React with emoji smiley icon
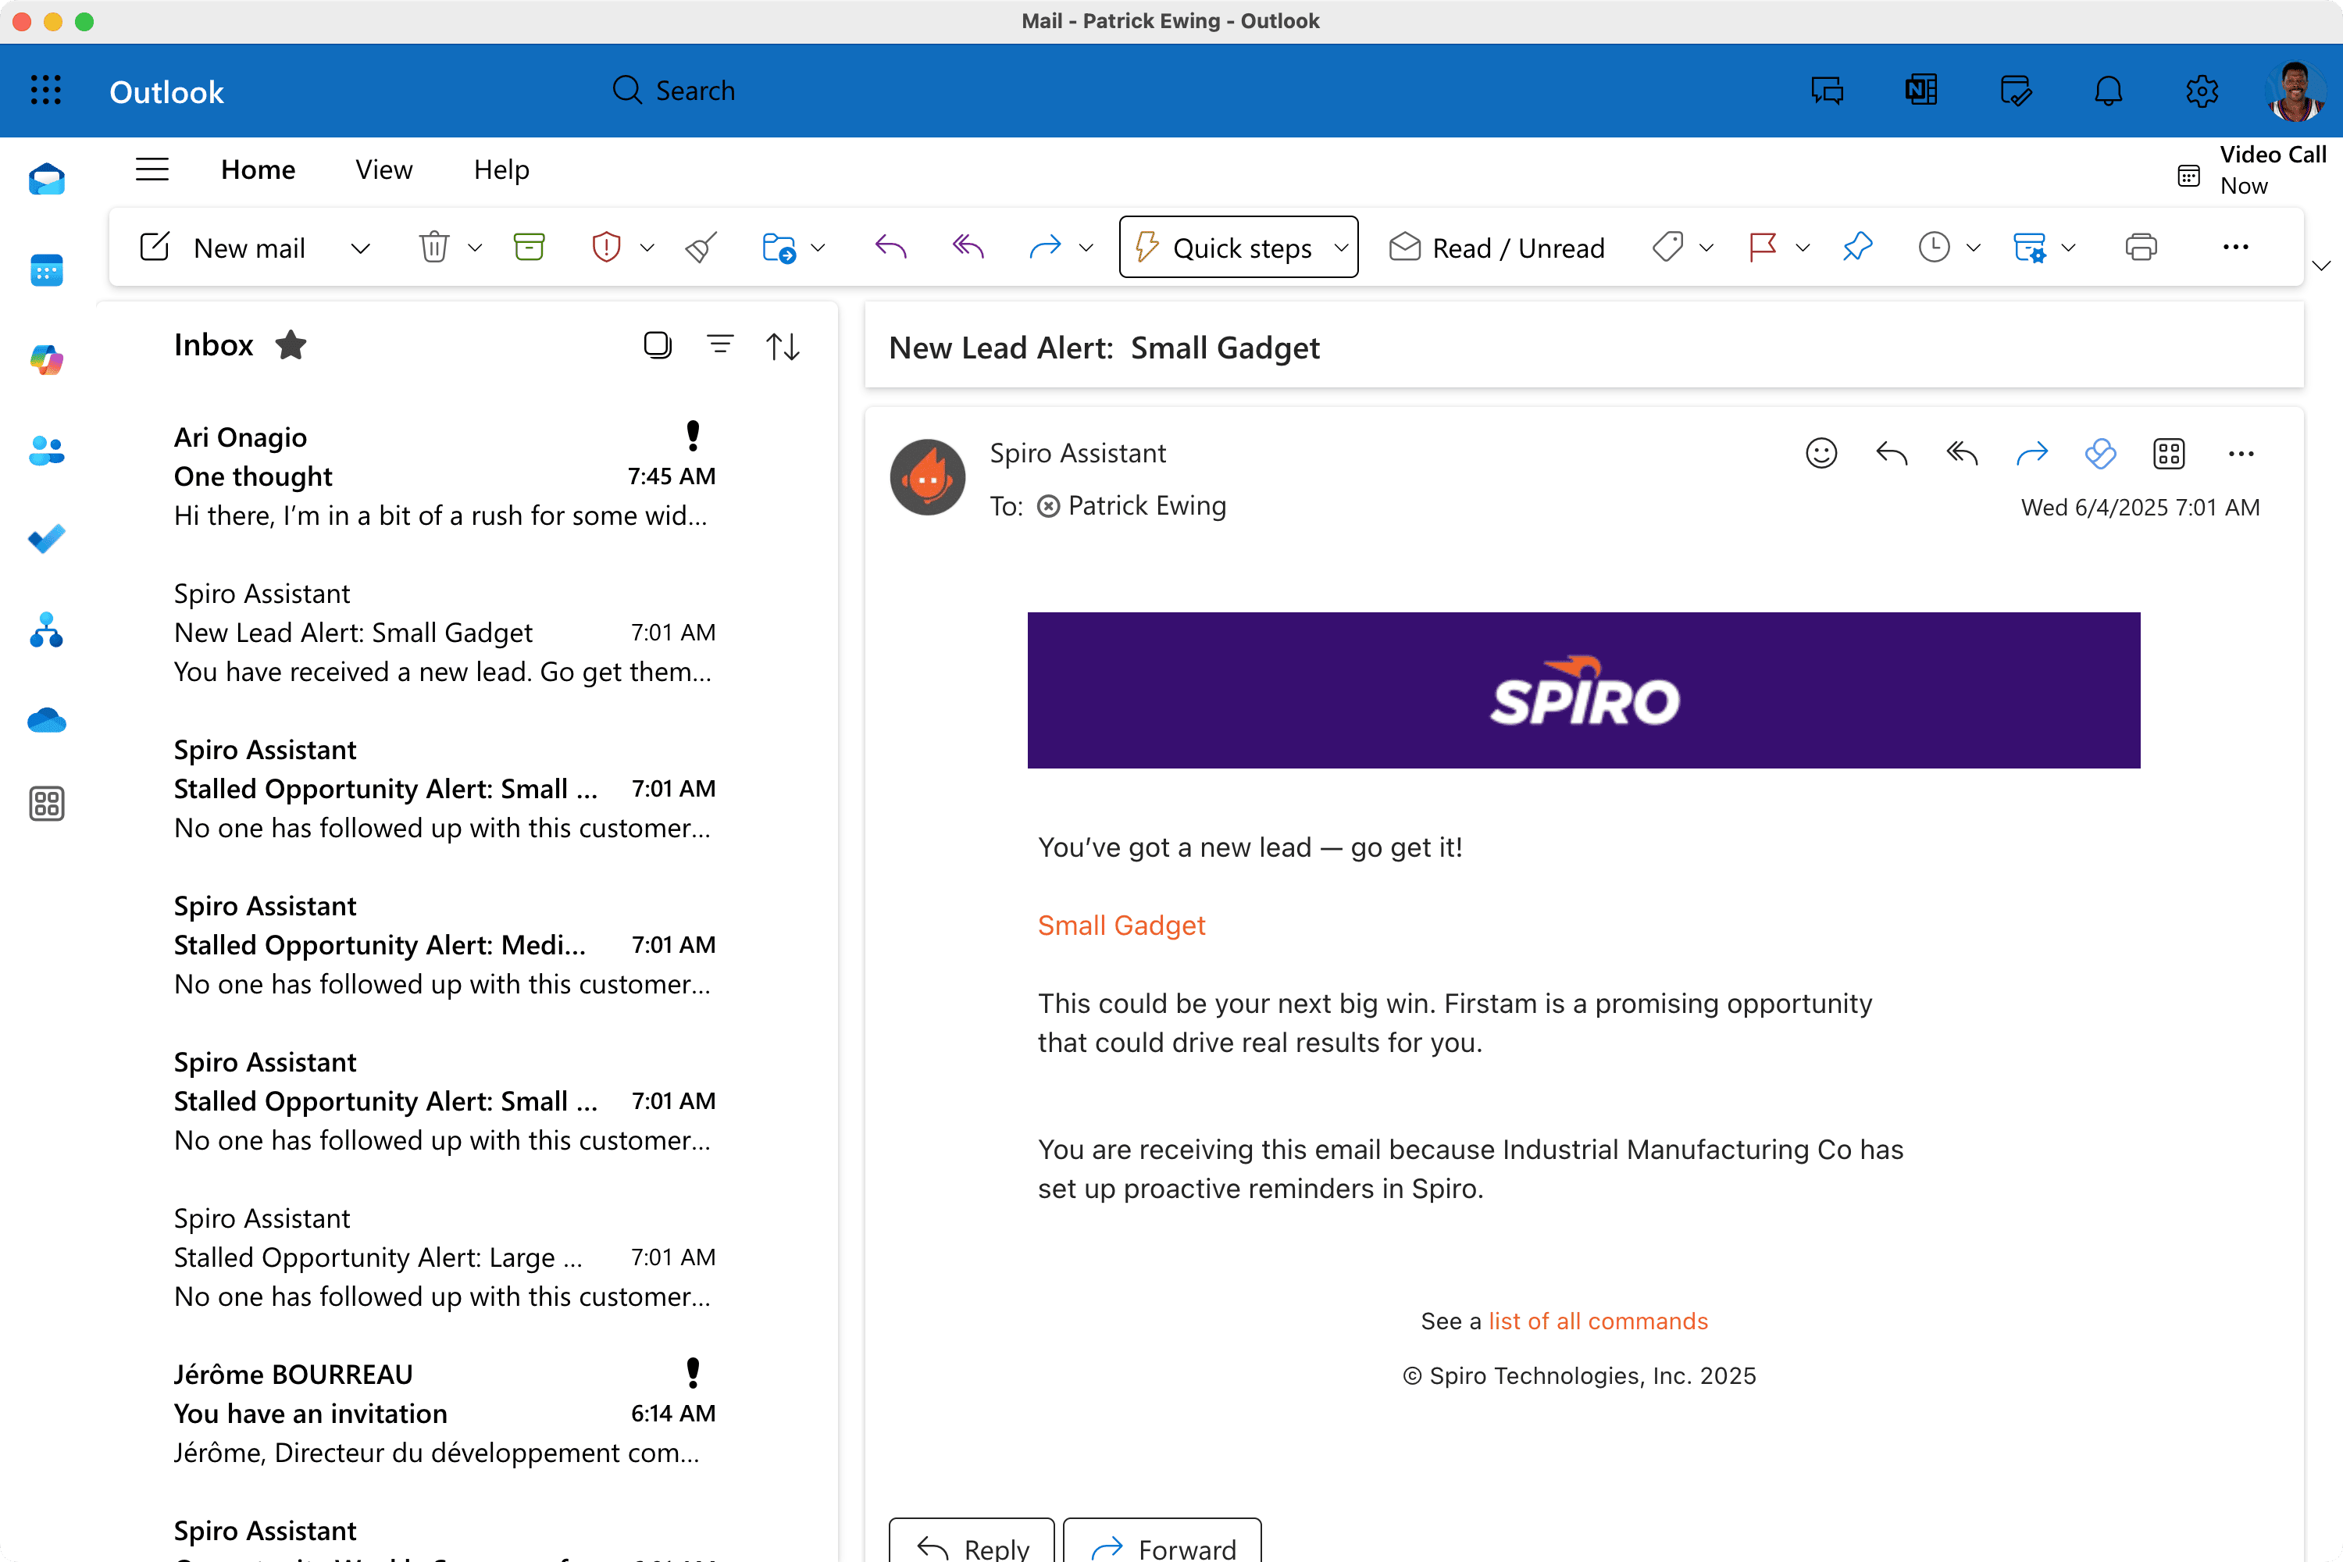 click(1821, 453)
